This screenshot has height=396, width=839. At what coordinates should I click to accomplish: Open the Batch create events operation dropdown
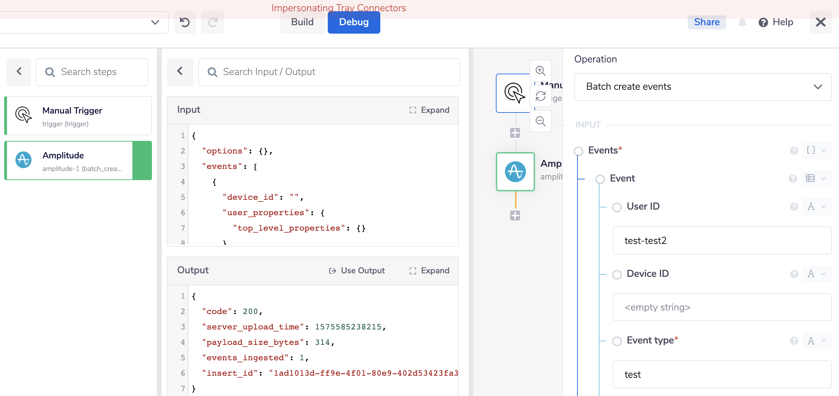[x=703, y=87]
